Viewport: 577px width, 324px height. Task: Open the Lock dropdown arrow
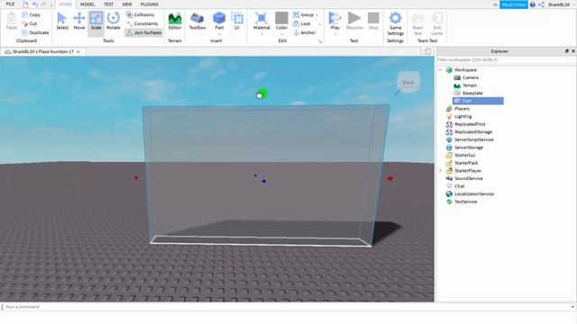319,24
